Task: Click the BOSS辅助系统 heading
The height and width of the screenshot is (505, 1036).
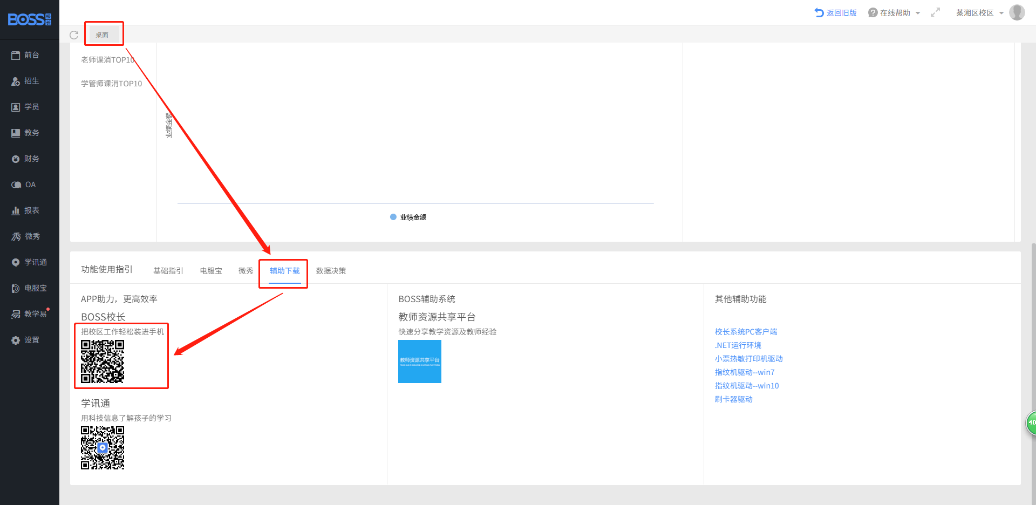Action: pyautogui.click(x=427, y=299)
